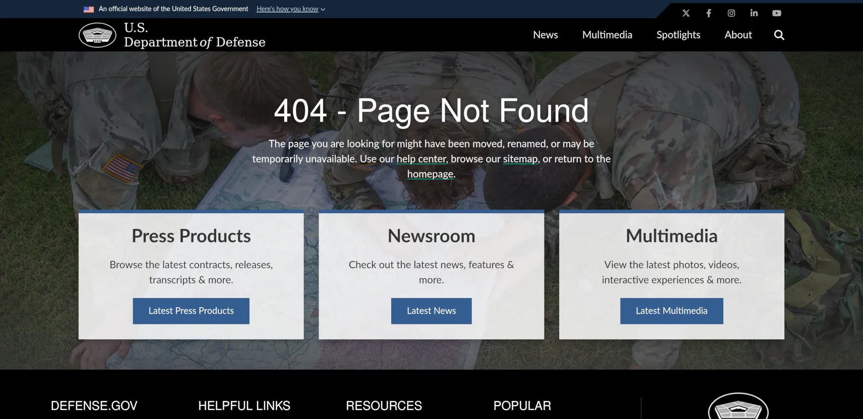Click the Latest News button
The width and height of the screenshot is (863, 419).
[x=431, y=311]
